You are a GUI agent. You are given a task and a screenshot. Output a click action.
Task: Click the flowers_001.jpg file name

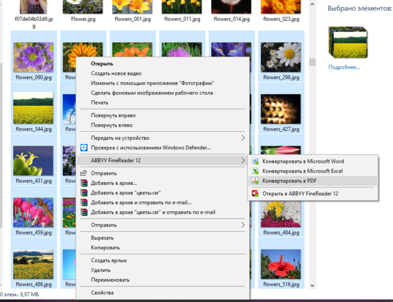132,19
